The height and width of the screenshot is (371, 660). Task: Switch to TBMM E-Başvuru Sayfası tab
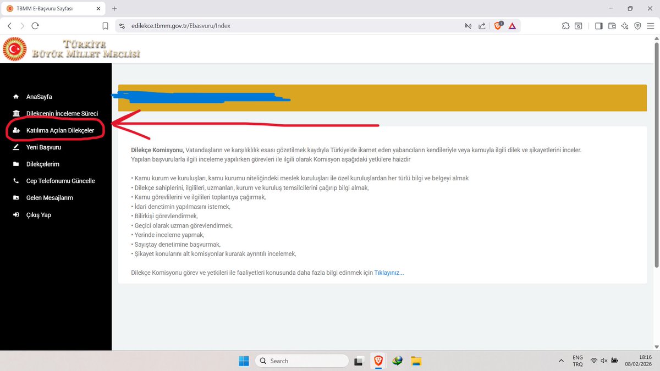click(x=52, y=8)
